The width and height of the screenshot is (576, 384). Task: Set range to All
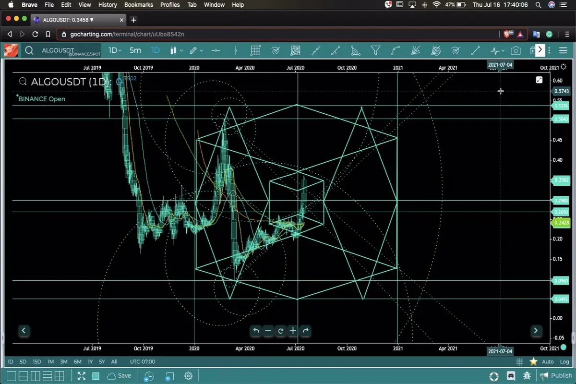coord(114,362)
